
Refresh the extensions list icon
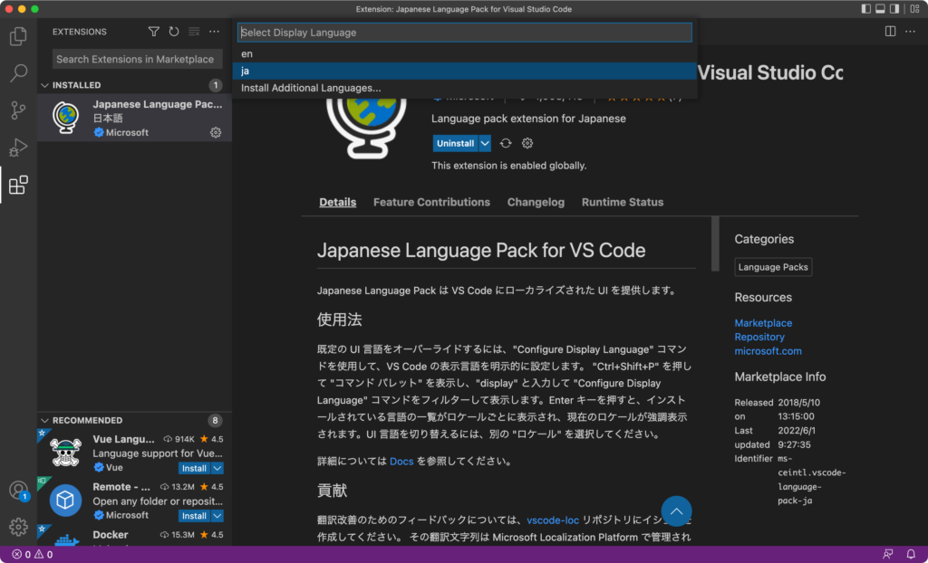[174, 31]
